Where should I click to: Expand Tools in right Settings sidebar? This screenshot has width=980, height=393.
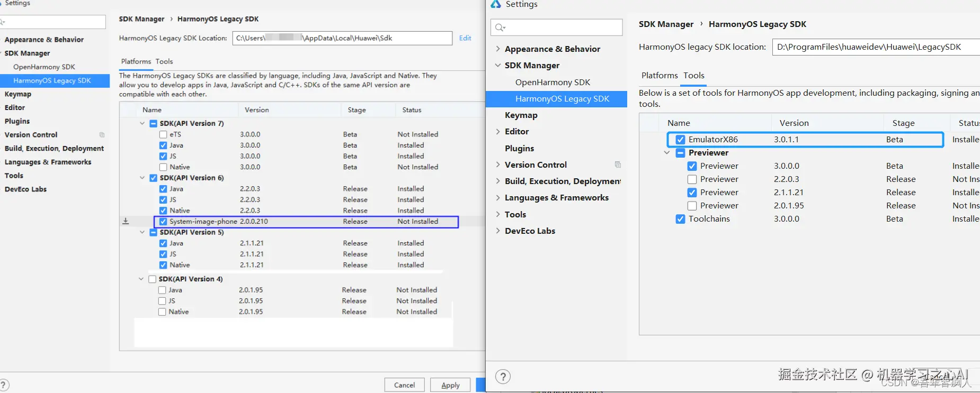(498, 214)
